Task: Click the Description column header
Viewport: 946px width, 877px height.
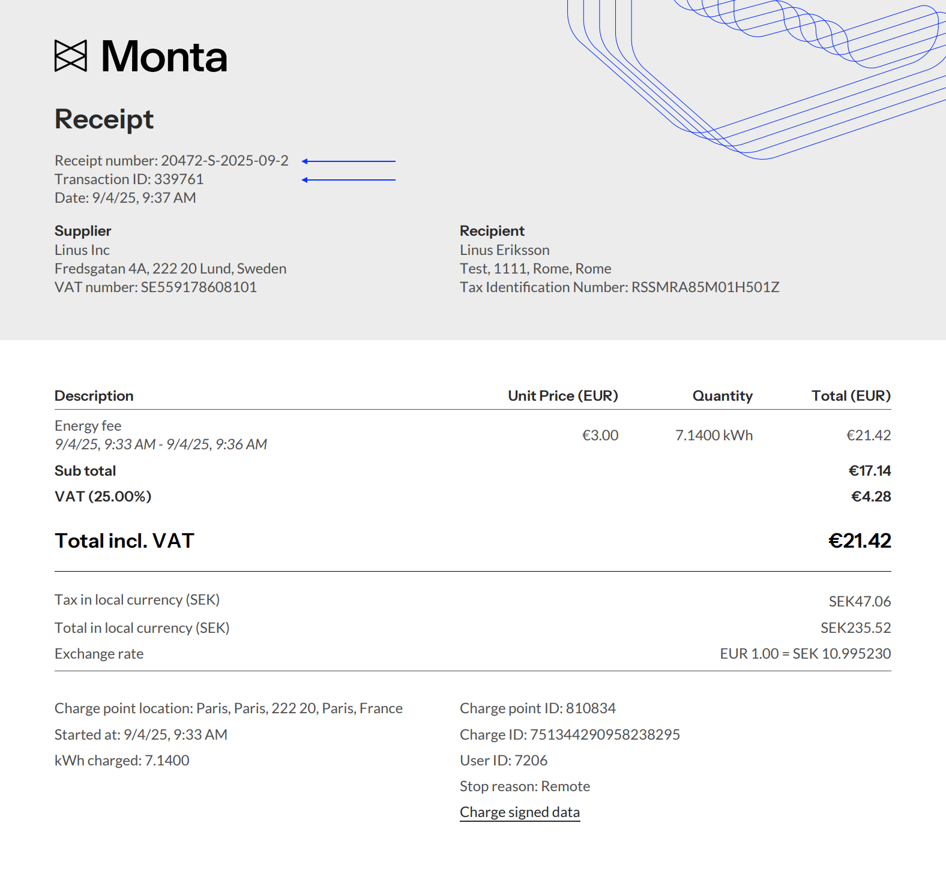Action: (94, 396)
